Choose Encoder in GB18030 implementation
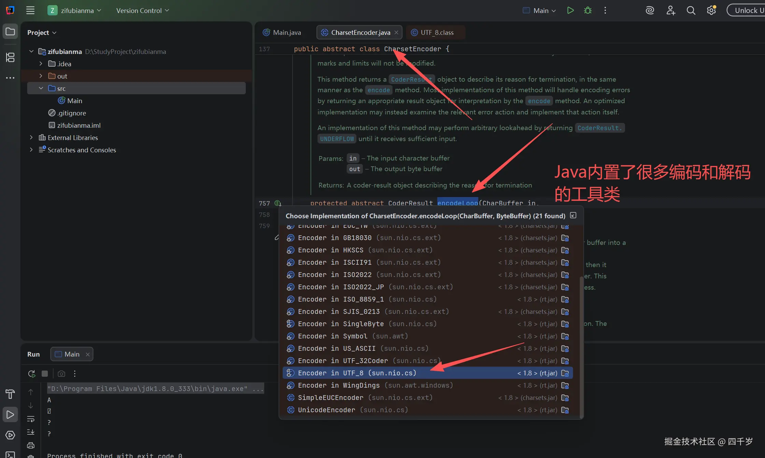 coord(428,238)
